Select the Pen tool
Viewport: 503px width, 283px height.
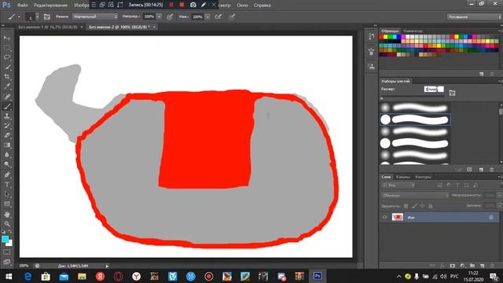click(x=7, y=175)
